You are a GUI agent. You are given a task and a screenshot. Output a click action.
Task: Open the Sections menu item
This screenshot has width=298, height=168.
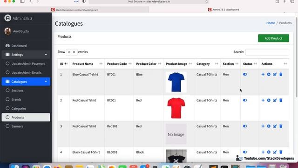click(26, 91)
